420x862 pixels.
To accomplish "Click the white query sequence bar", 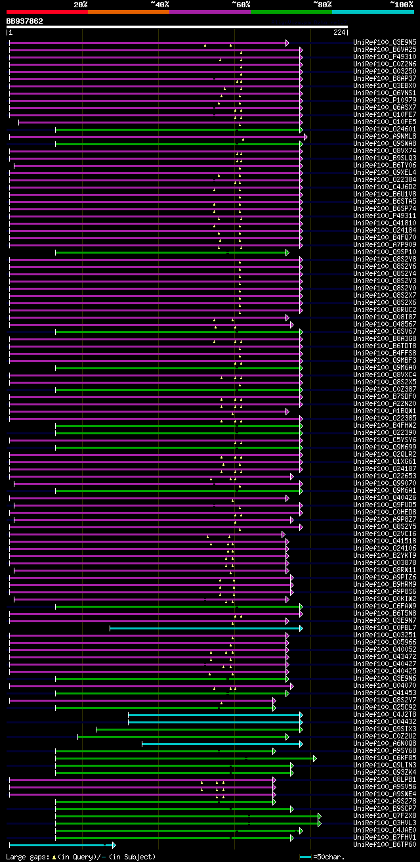I will (x=177, y=27).
